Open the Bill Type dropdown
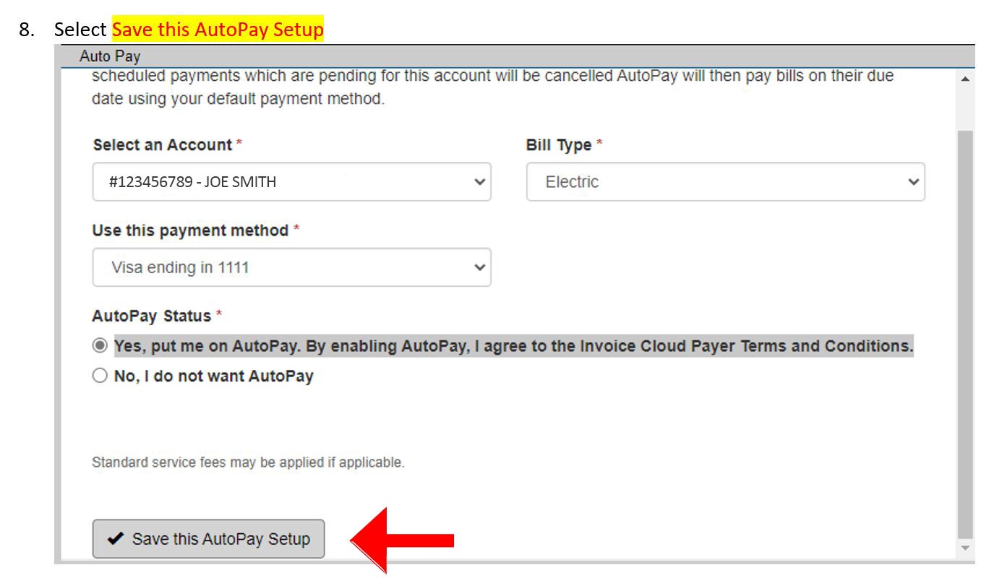 (723, 182)
